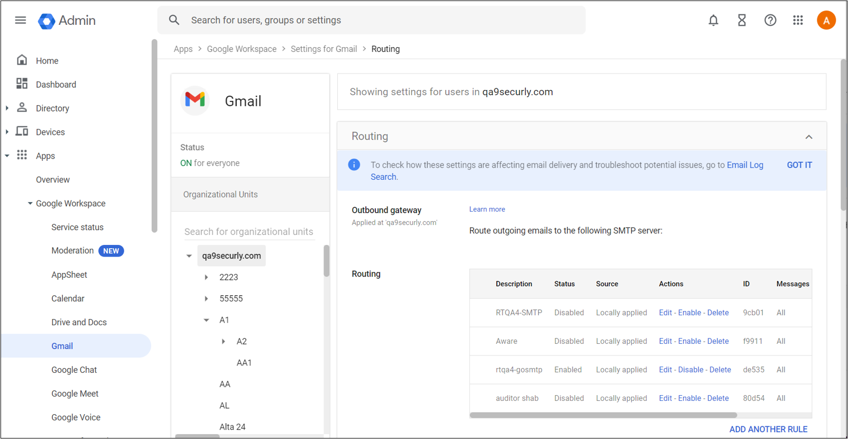
Task: Expand the 2223 organizational unit
Action: (206, 277)
